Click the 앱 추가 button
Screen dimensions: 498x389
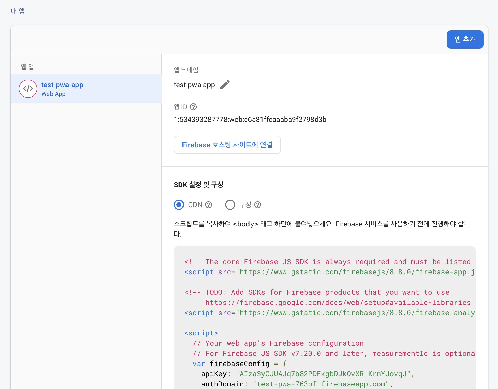[465, 40]
